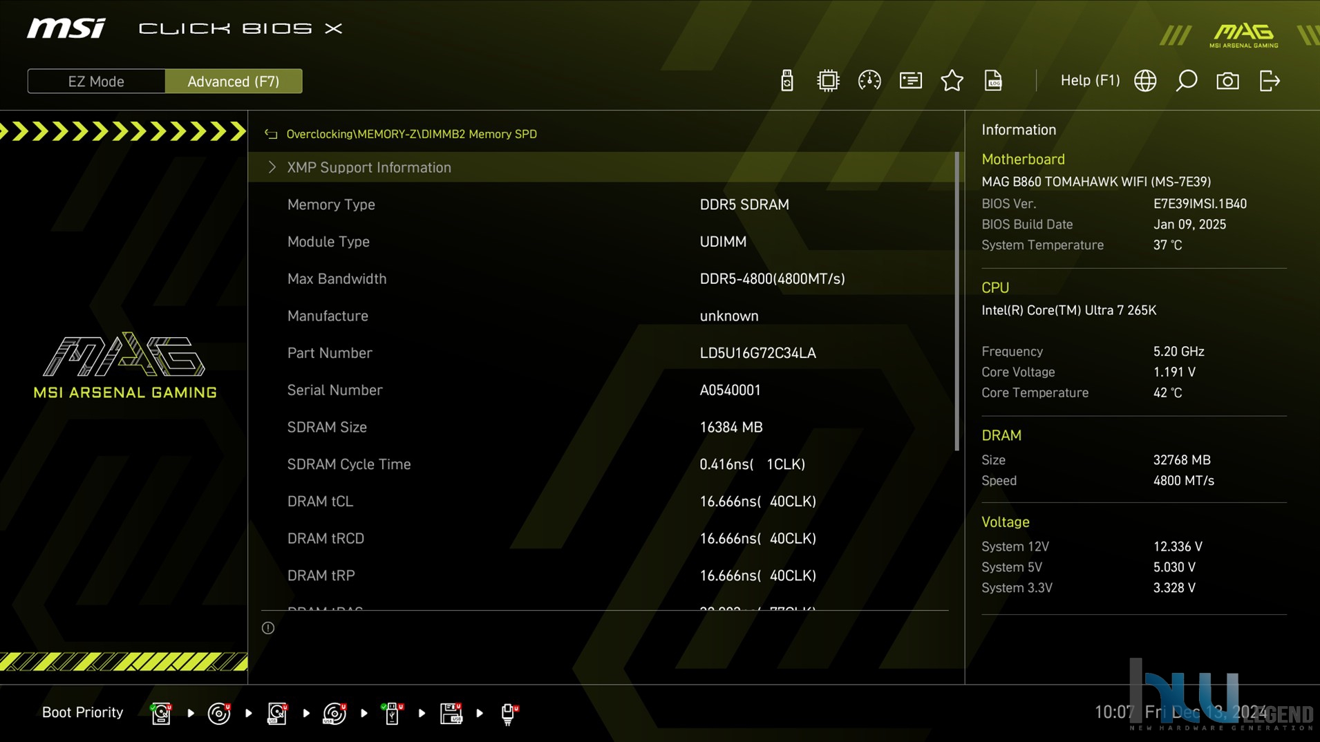Click the 12.336 V system 12V value
This screenshot has width=1320, height=742.
tap(1178, 546)
